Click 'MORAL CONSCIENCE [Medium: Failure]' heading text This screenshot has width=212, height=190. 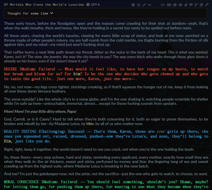pyautogui.click(x=41, y=182)
